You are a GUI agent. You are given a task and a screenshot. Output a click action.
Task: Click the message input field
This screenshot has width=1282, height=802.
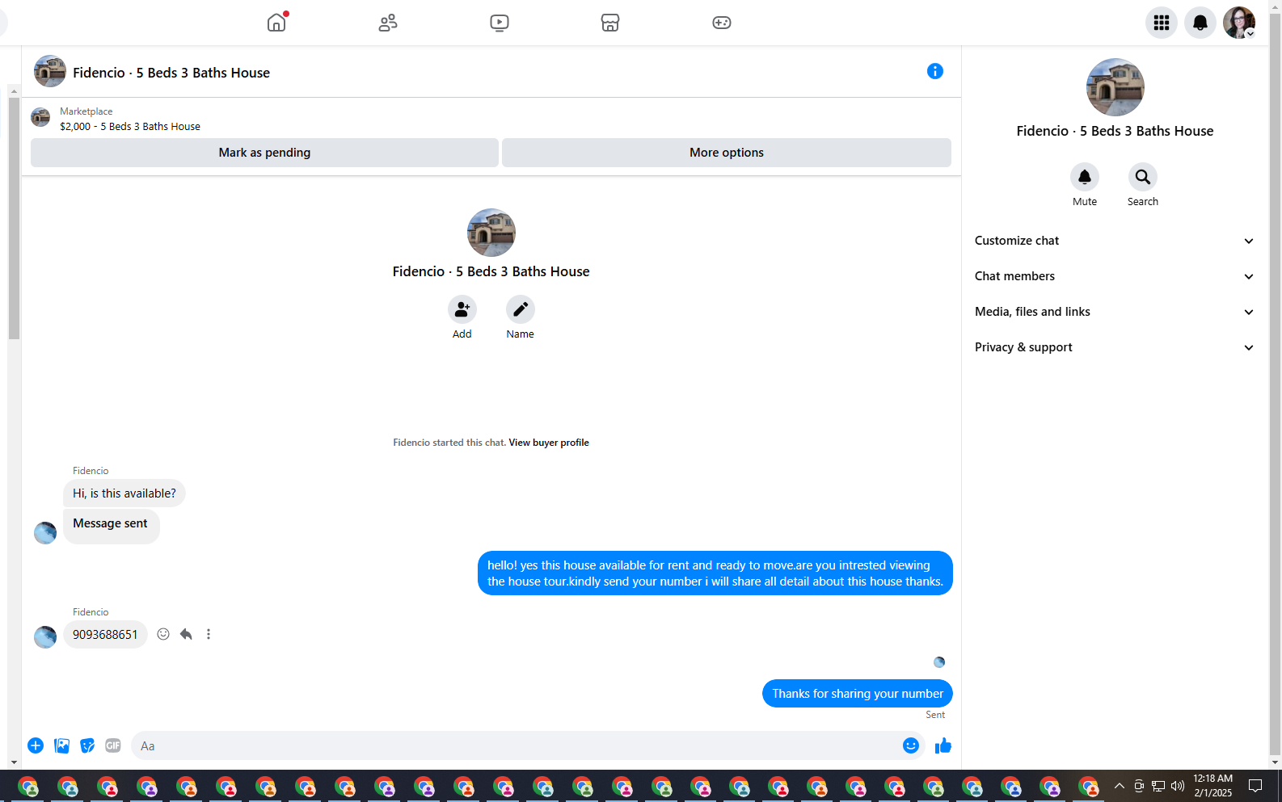(517, 745)
